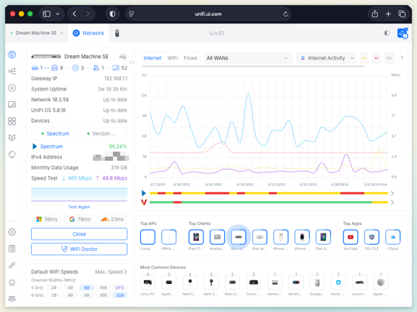The image size is (417, 312).
Task: Click Cloudflare latency indicator 23ms
Action: 112,219
